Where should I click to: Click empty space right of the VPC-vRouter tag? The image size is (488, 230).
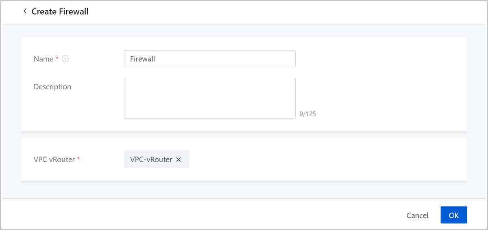[x=325, y=159]
